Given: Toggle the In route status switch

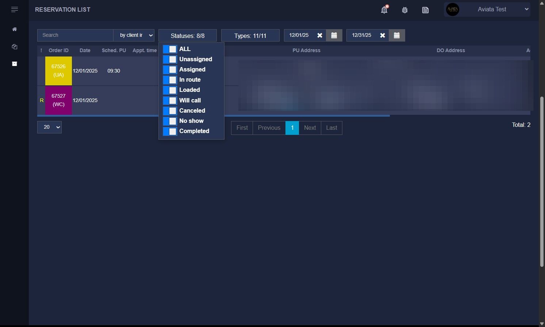Looking at the screenshot, I should point(170,80).
